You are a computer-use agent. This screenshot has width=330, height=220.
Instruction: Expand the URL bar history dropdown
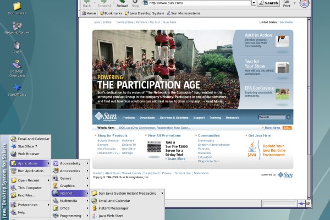(x=254, y=3)
